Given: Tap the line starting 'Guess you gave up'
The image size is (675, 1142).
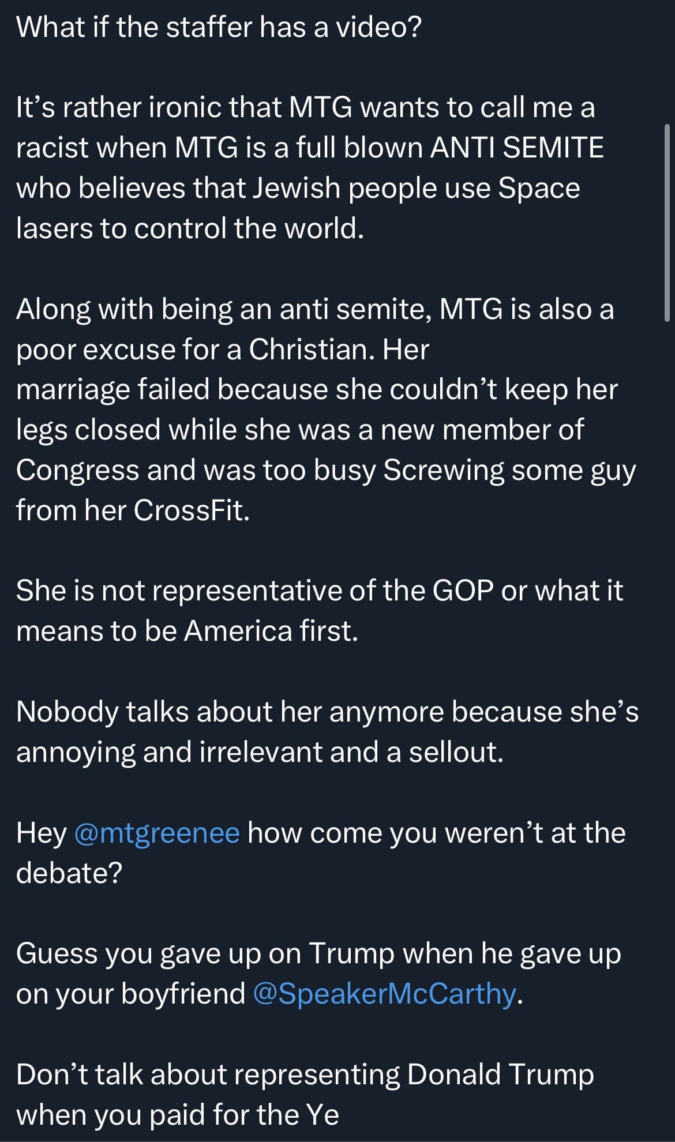Looking at the screenshot, I should coord(318,974).
